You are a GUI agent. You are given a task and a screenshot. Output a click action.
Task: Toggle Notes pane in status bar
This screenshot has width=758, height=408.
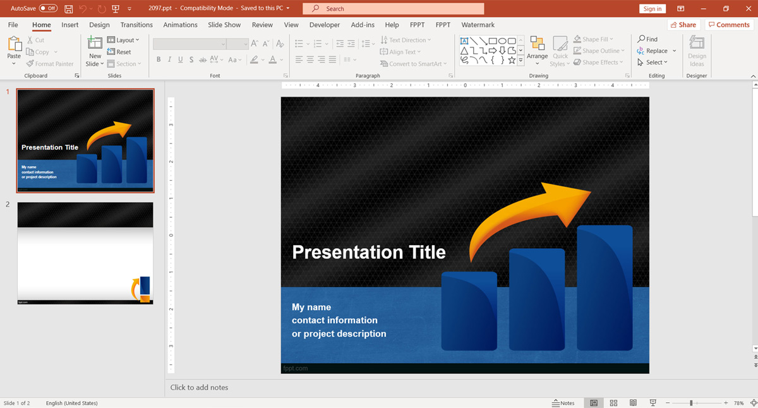[563, 403]
